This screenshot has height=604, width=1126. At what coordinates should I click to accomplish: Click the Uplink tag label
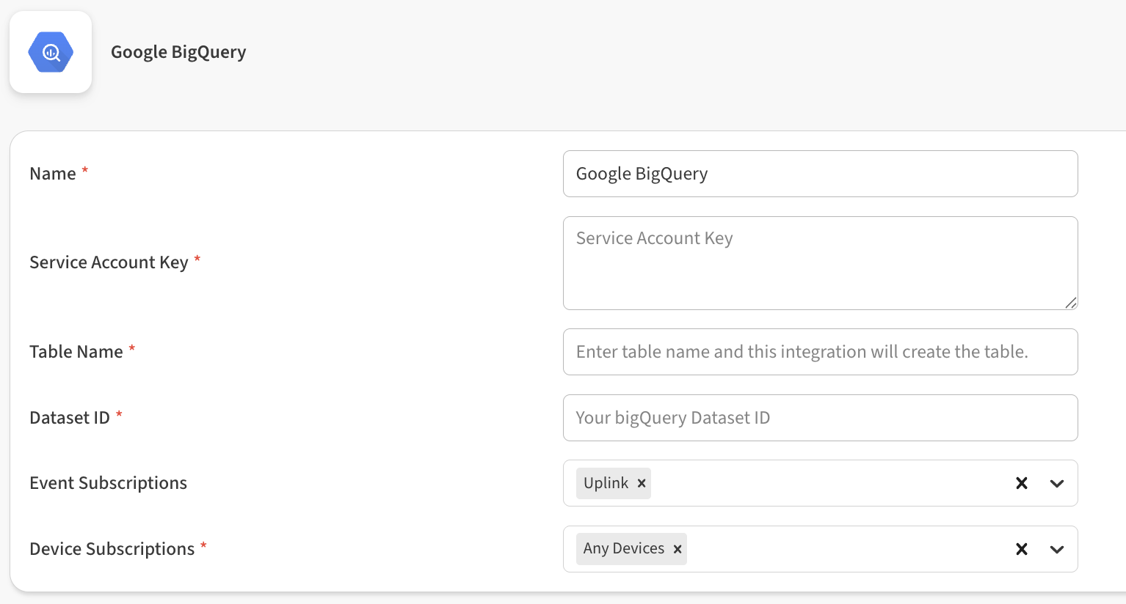(606, 483)
